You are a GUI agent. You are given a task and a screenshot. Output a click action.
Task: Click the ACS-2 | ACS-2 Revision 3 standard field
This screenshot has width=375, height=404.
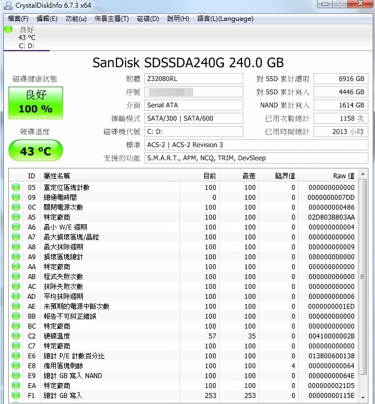(x=256, y=145)
